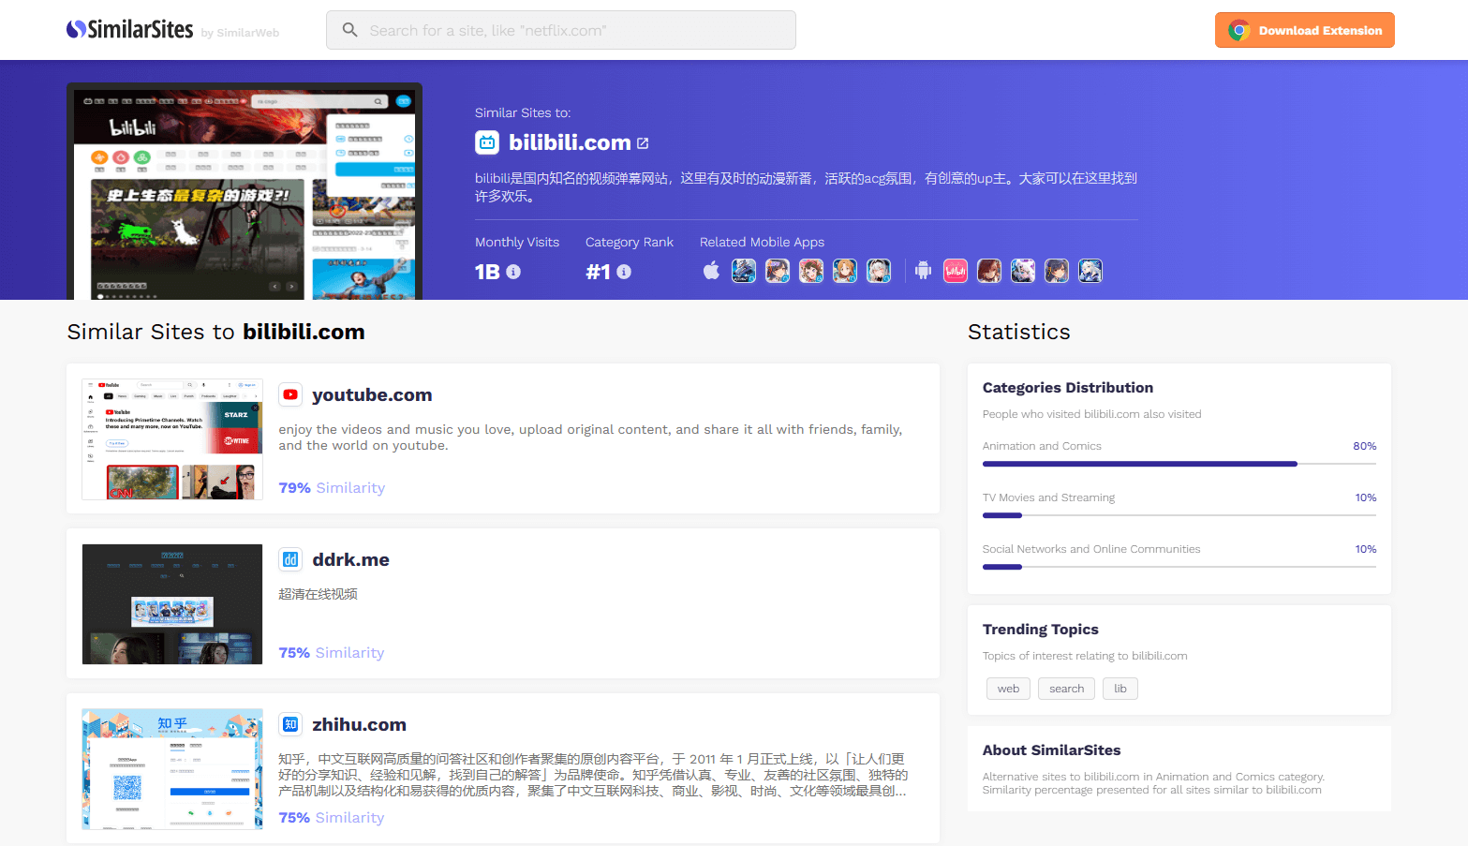The width and height of the screenshot is (1468, 846).
Task: Click the youtube.com description text
Action: click(x=590, y=438)
